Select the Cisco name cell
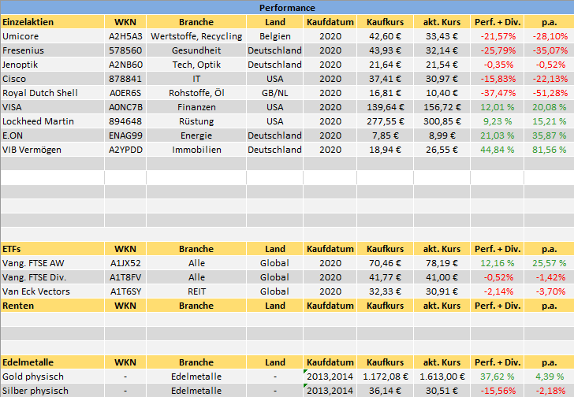This screenshot has width=574, height=397. (x=53, y=79)
